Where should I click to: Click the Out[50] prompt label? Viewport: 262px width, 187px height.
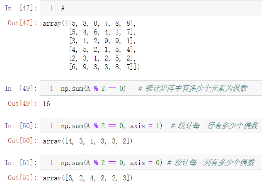coord(22,141)
